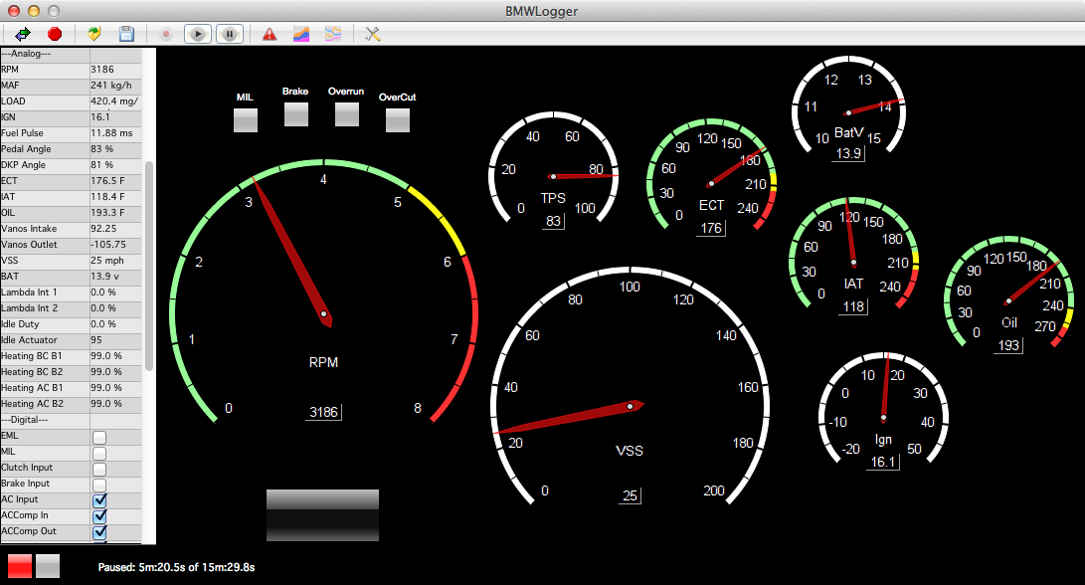Select the DKP Angle row
The width and height of the screenshot is (1085, 585).
(x=71, y=165)
